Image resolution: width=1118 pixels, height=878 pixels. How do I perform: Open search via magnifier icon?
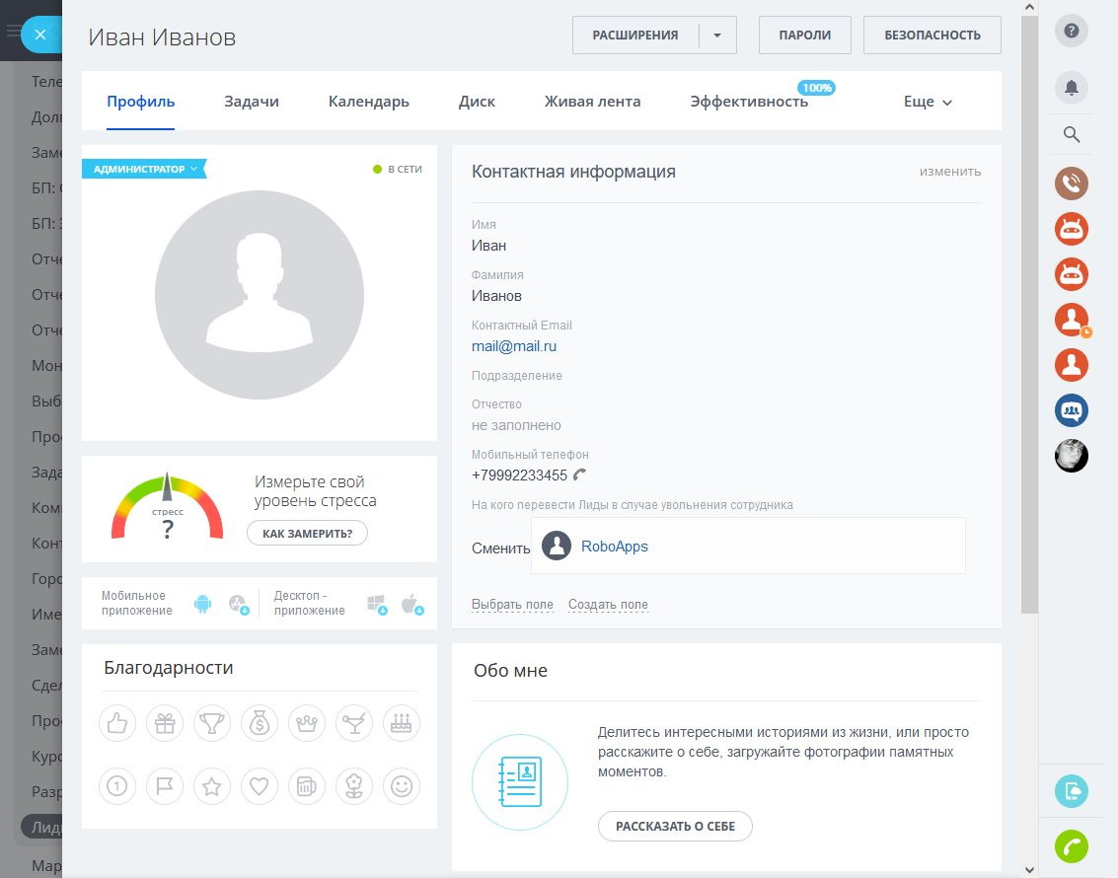(1072, 135)
